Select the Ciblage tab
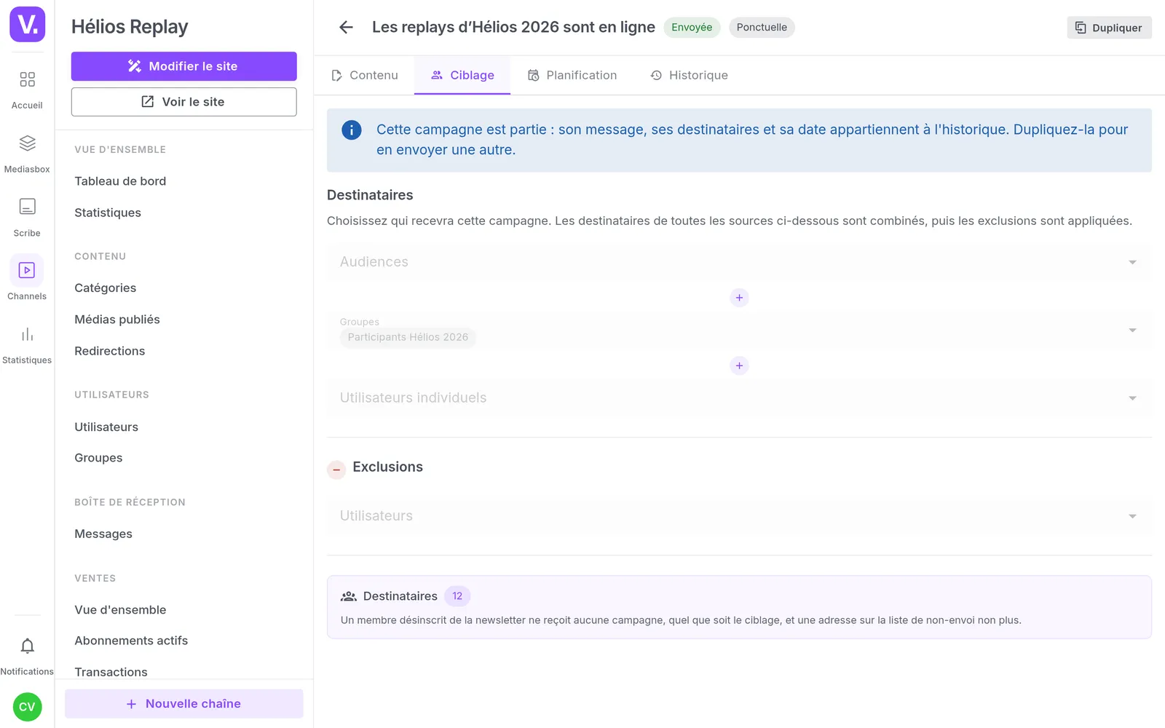 462,75
